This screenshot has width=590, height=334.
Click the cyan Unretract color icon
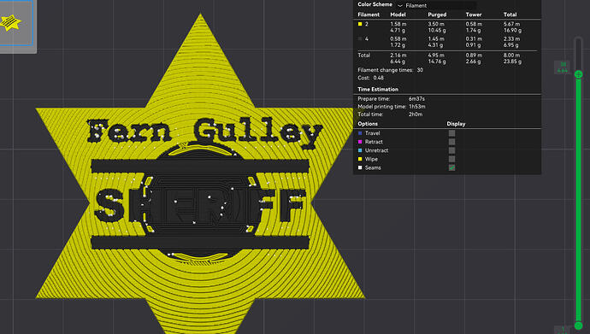pyautogui.click(x=360, y=150)
